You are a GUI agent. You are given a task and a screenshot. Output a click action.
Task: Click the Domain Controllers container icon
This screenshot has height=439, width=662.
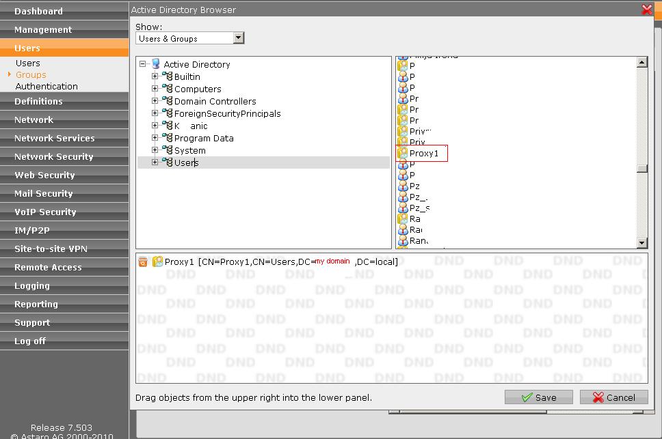(167, 101)
